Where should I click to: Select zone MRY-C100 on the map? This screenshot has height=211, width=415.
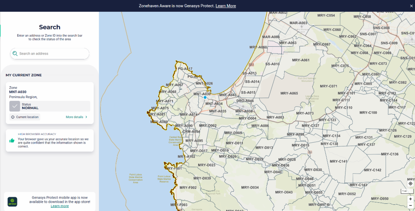pyautogui.click(x=368, y=113)
